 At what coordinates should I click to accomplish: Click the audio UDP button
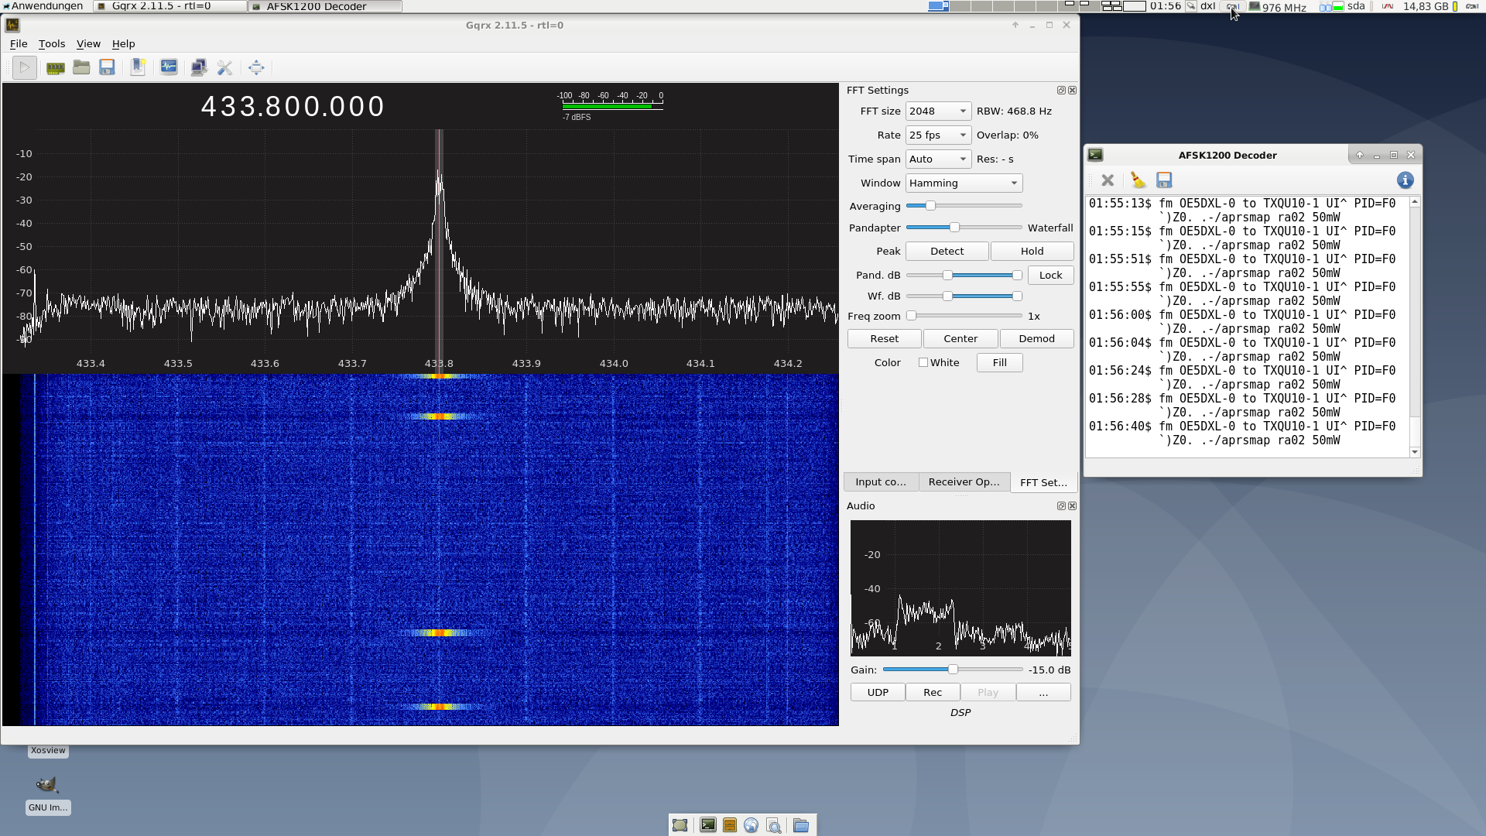[878, 693]
